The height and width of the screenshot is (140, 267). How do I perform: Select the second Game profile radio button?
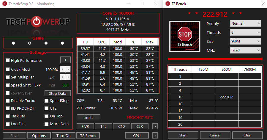pyautogui.click(x=30, y=43)
